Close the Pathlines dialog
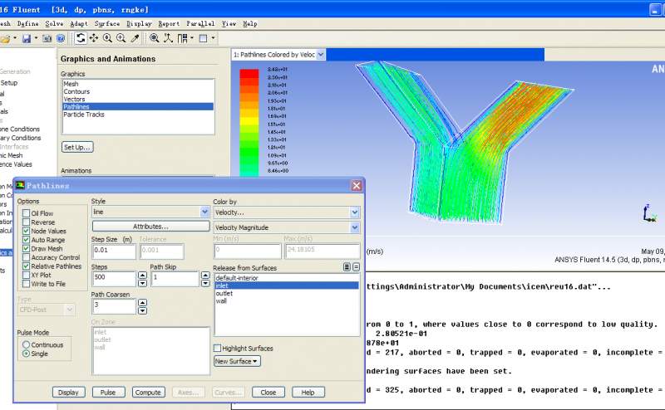The width and height of the screenshot is (665, 410). click(x=357, y=186)
